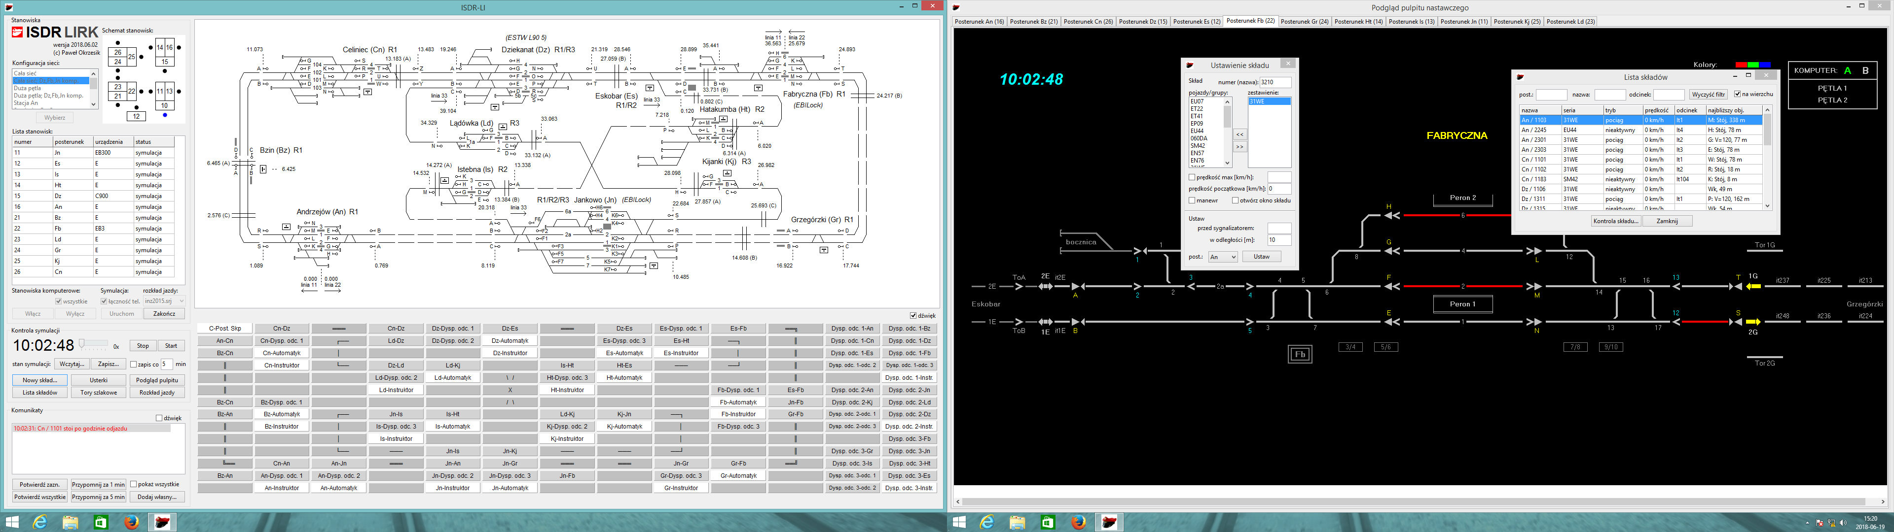Screen dimensions: 1894x532
Task: Click Nowy skład... button
Action: click(39, 381)
